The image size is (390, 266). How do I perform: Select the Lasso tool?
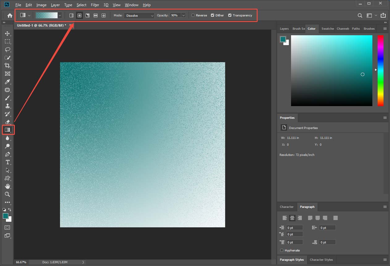[7, 49]
